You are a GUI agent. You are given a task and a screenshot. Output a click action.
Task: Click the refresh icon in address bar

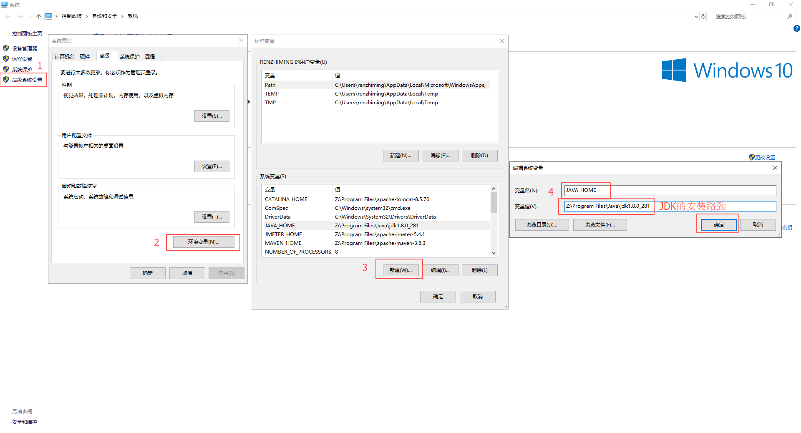click(703, 17)
